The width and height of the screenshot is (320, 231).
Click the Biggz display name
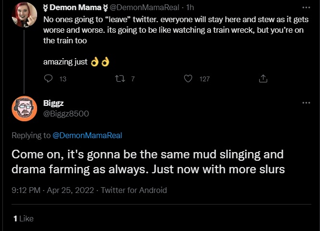pyautogui.click(x=53, y=103)
